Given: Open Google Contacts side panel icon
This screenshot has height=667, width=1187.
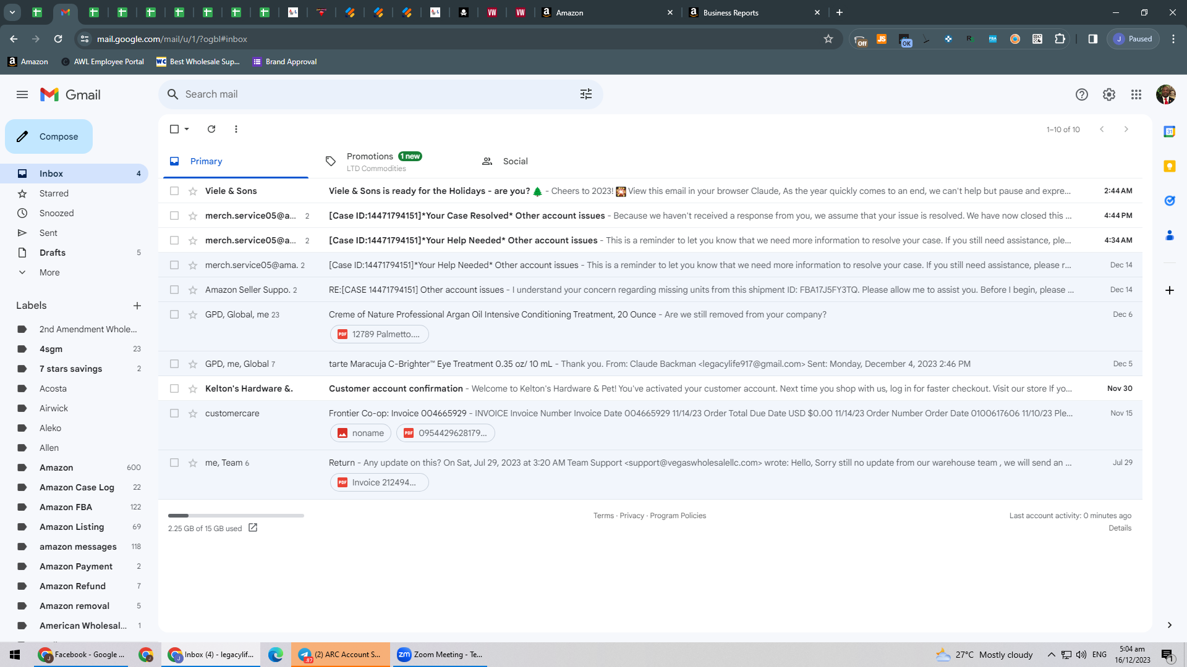Looking at the screenshot, I should pos(1170,235).
